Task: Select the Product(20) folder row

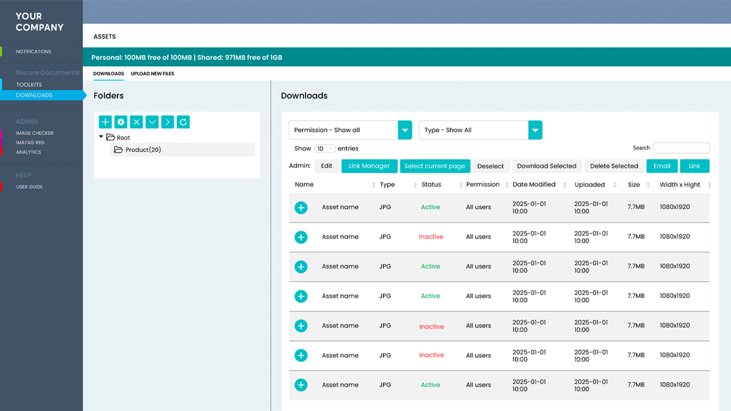Action: [182, 150]
